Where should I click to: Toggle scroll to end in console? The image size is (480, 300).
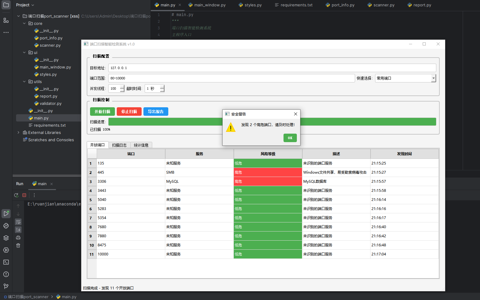click(18, 230)
